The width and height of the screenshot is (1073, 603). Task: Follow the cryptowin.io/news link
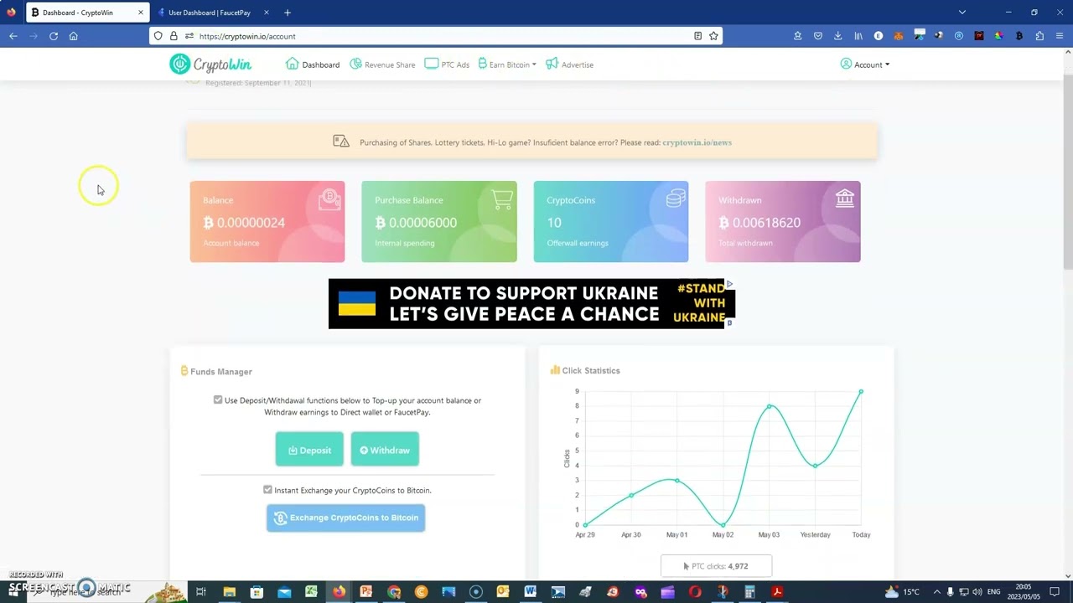(697, 142)
